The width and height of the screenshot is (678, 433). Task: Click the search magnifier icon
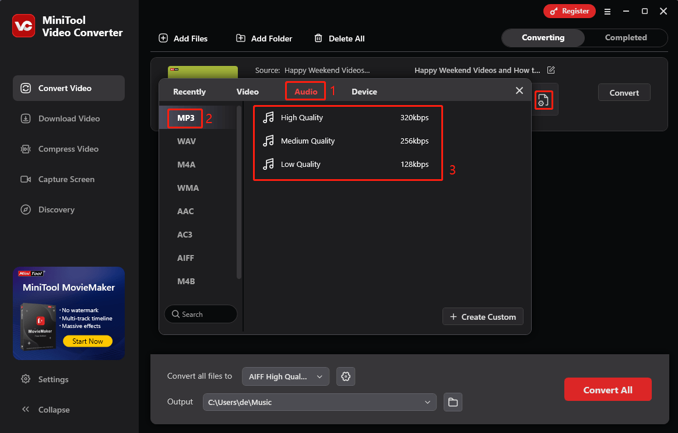[175, 314]
